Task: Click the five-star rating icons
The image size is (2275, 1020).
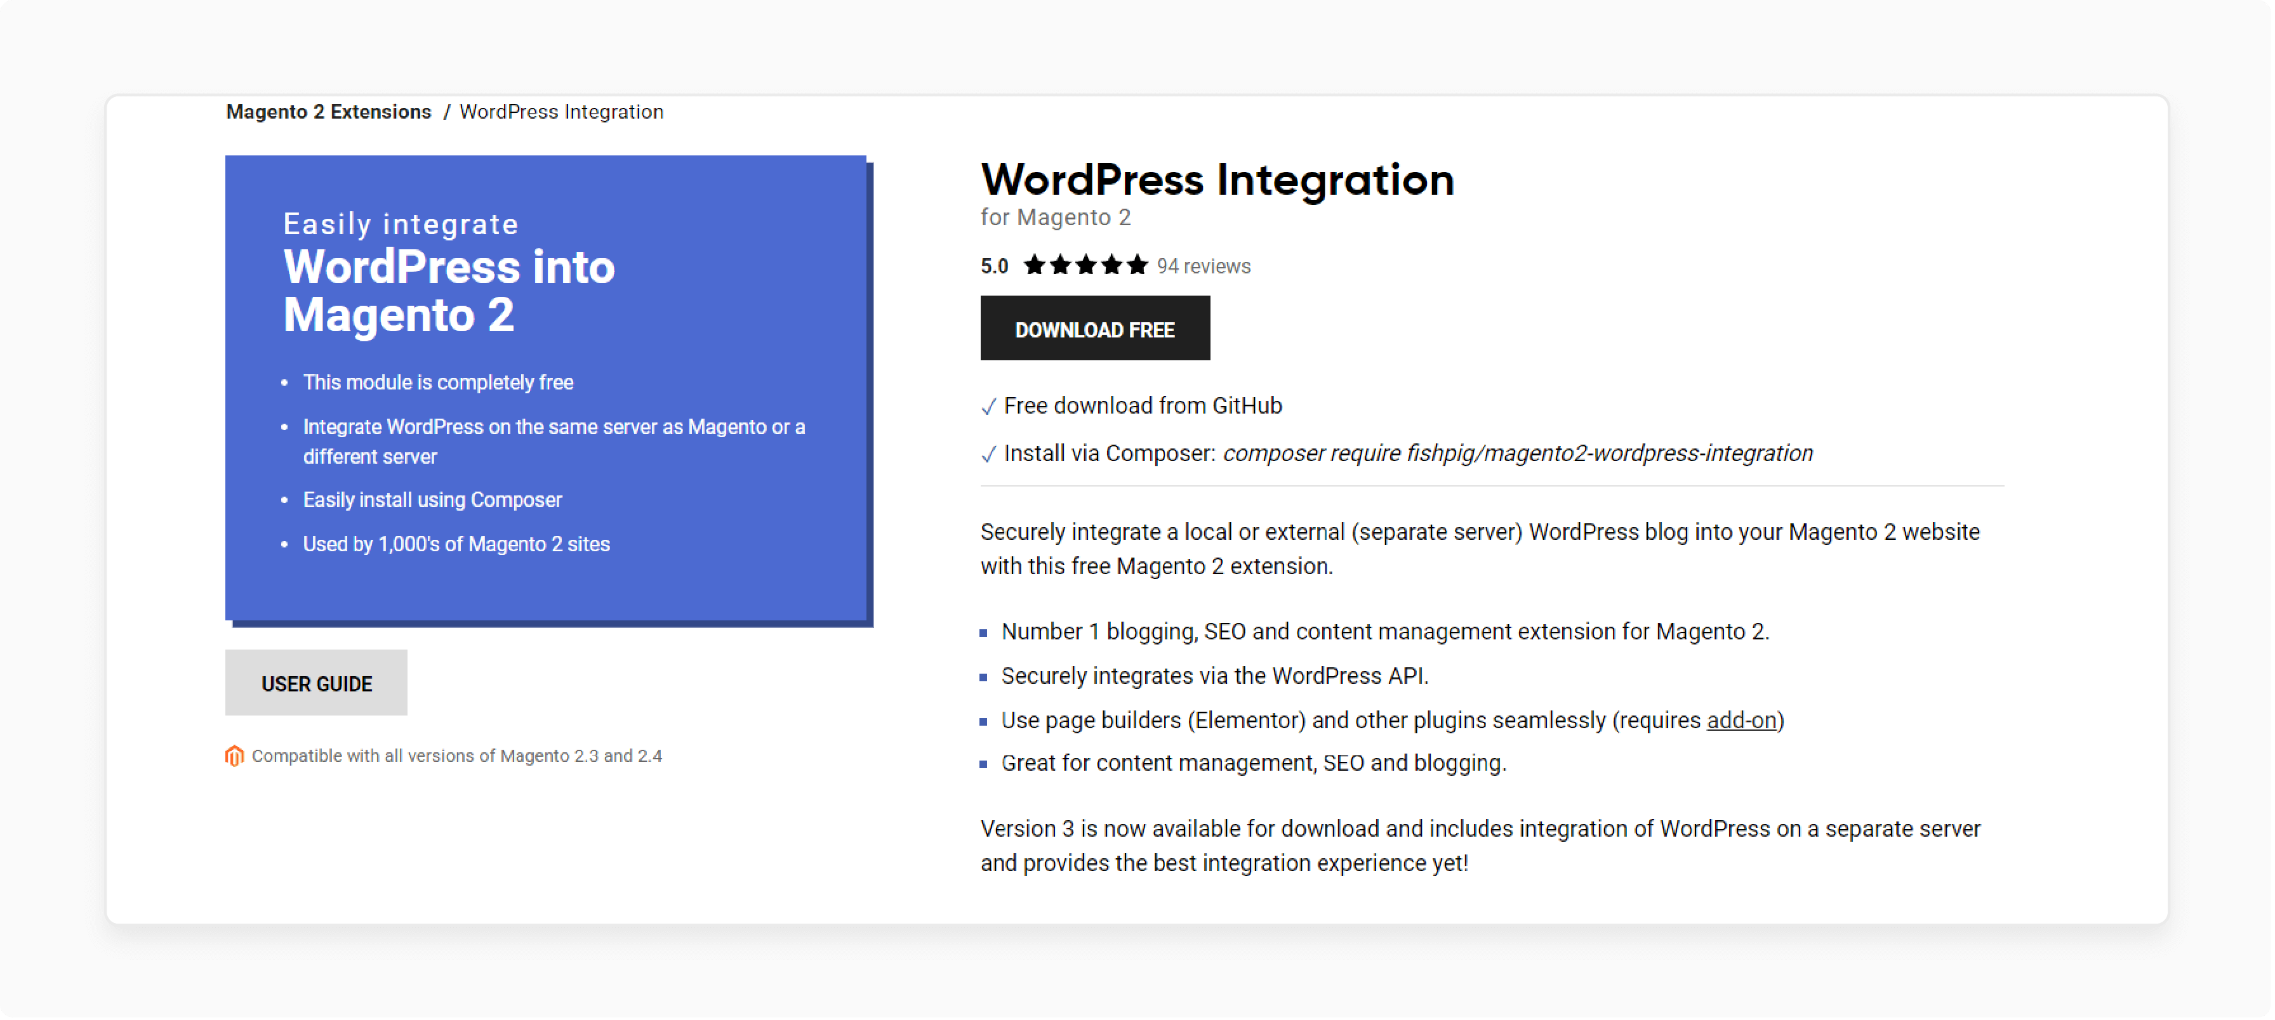Action: [x=1085, y=266]
